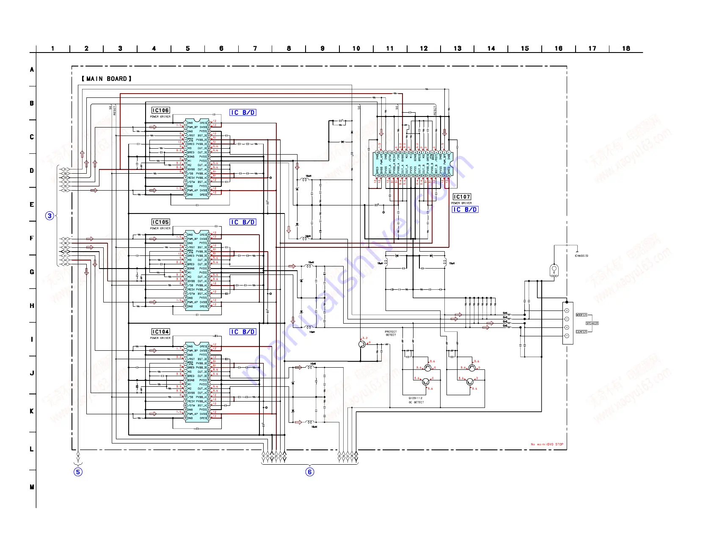Click the IC B/D tag beside IC106

(x=243, y=113)
